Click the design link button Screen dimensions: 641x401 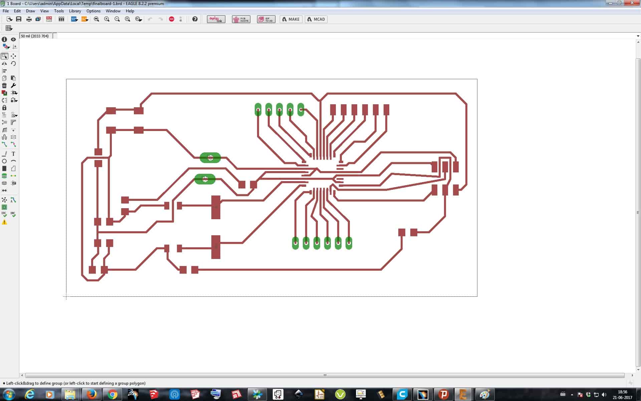click(216, 19)
